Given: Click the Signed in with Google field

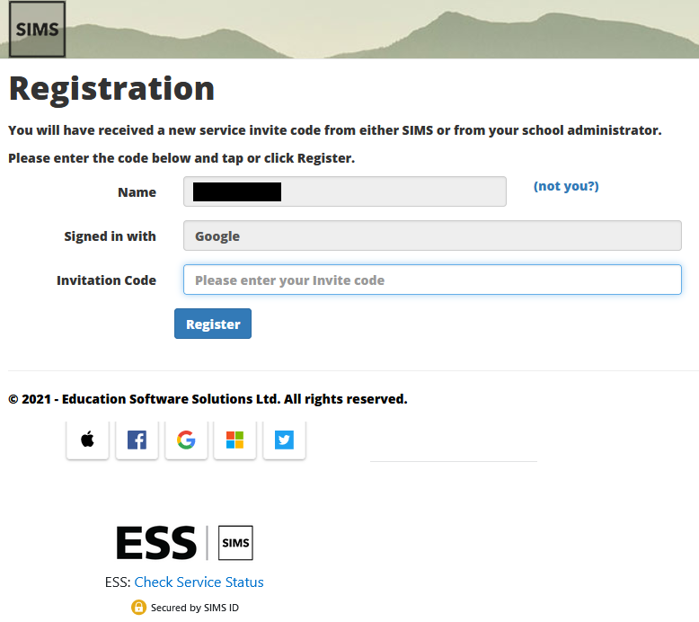Looking at the screenshot, I should [432, 235].
